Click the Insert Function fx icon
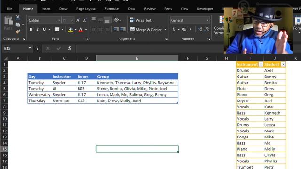 click(70, 48)
